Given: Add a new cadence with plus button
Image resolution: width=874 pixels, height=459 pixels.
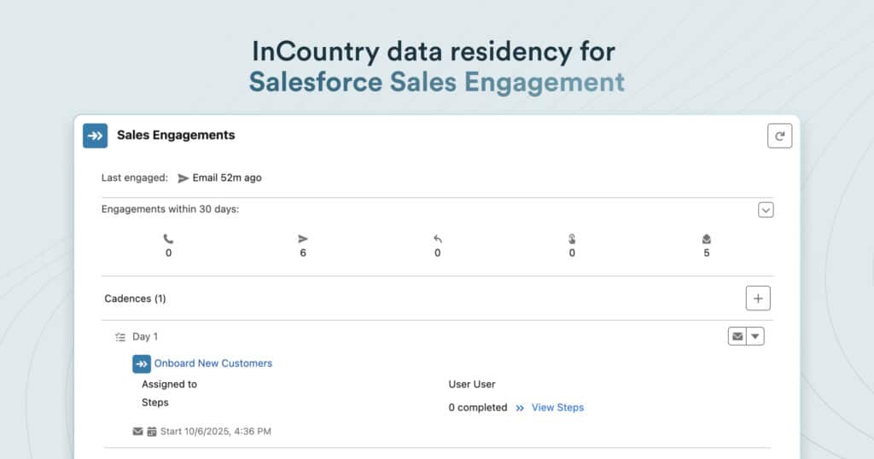Looking at the screenshot, I should (x=758, y=299).
